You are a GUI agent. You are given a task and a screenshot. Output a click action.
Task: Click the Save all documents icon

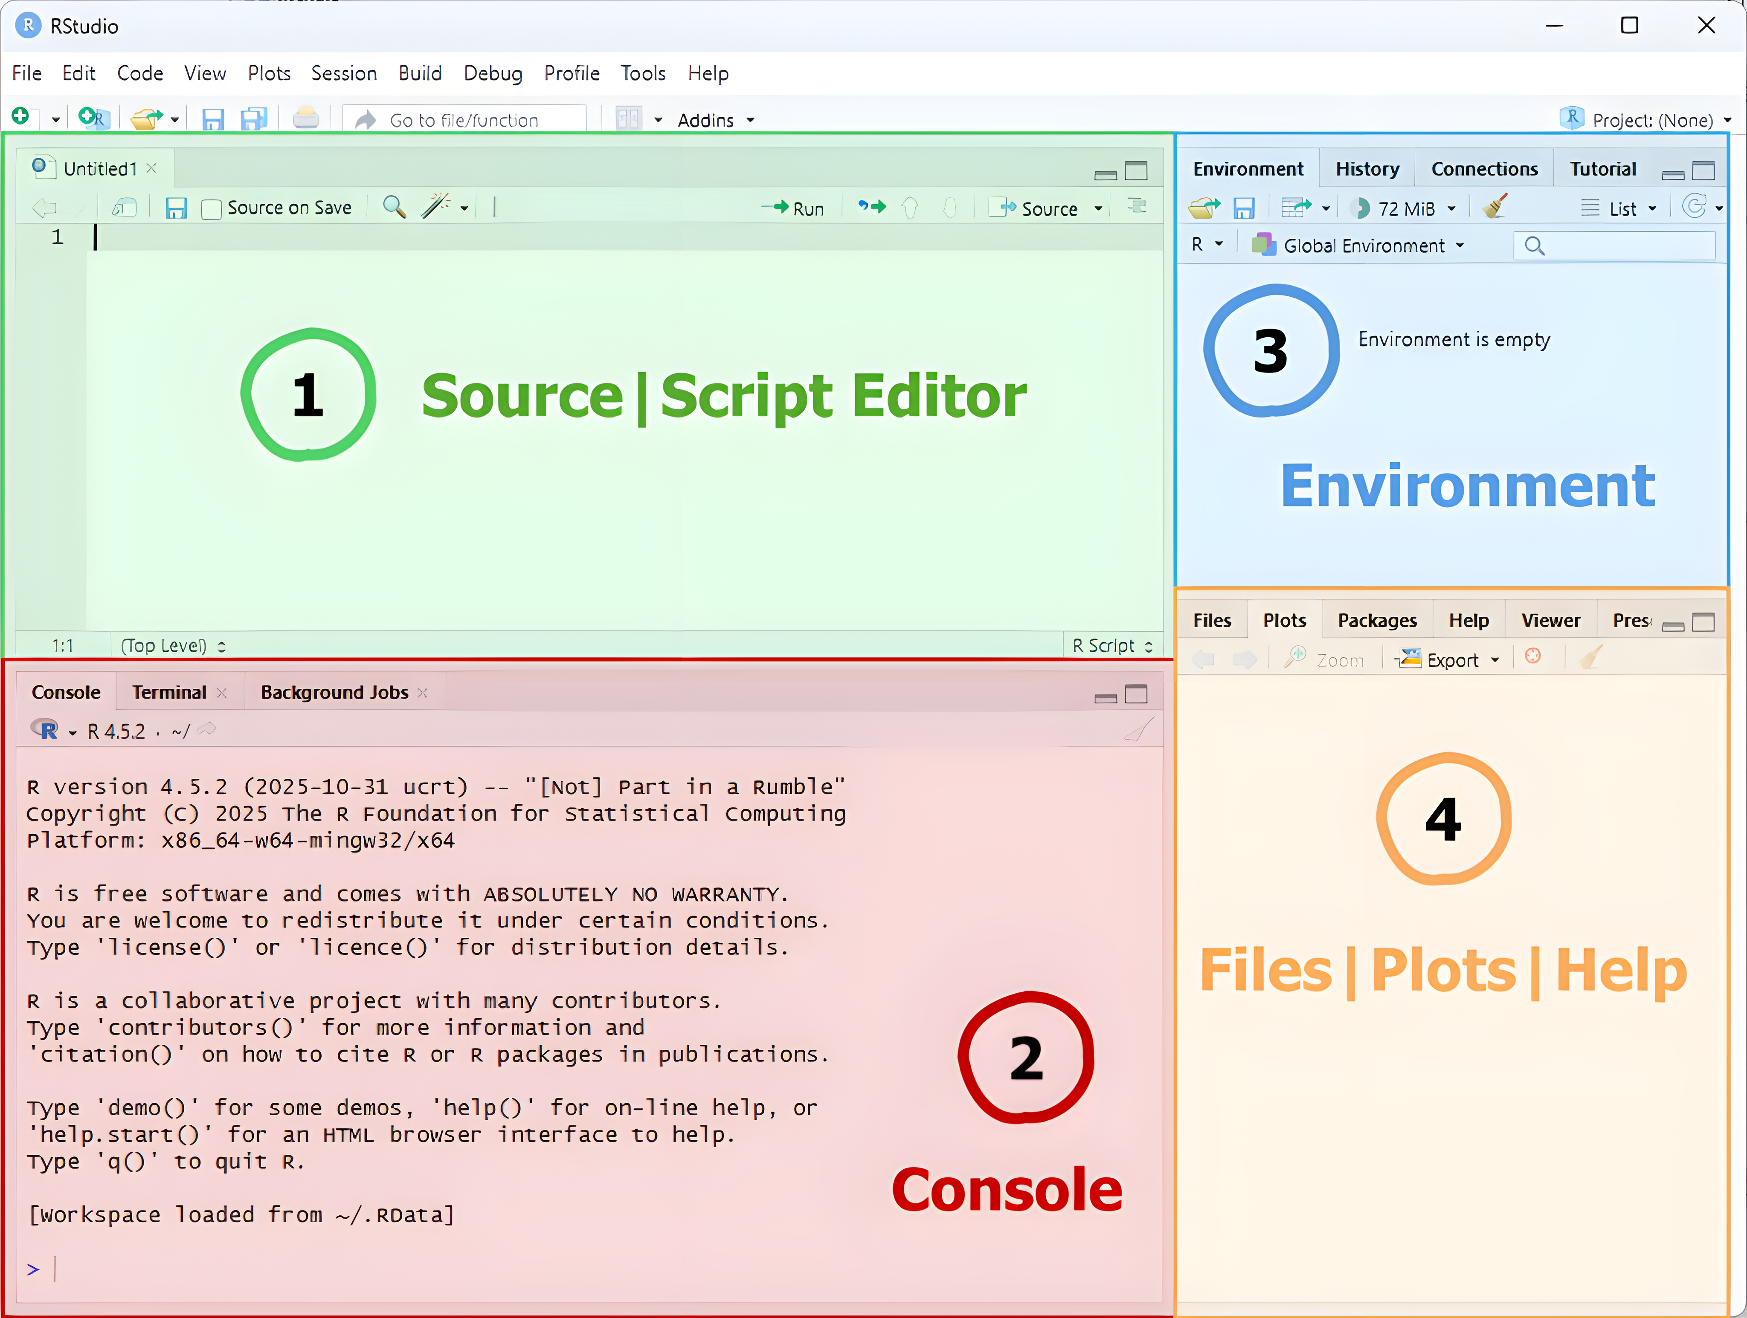coord(253,119)
